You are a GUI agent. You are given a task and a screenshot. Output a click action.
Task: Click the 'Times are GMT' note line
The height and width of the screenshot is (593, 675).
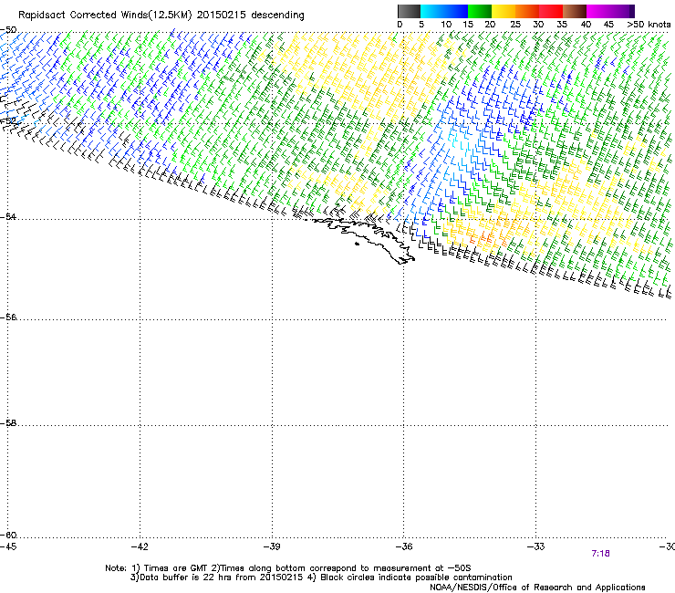point(288,568)
